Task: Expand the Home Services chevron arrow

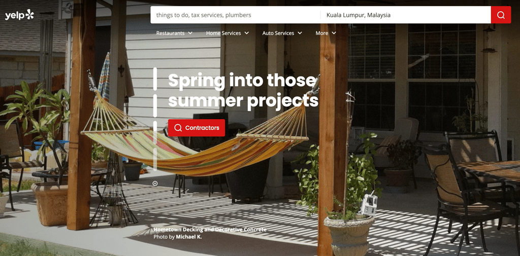Action: point(246,33)
